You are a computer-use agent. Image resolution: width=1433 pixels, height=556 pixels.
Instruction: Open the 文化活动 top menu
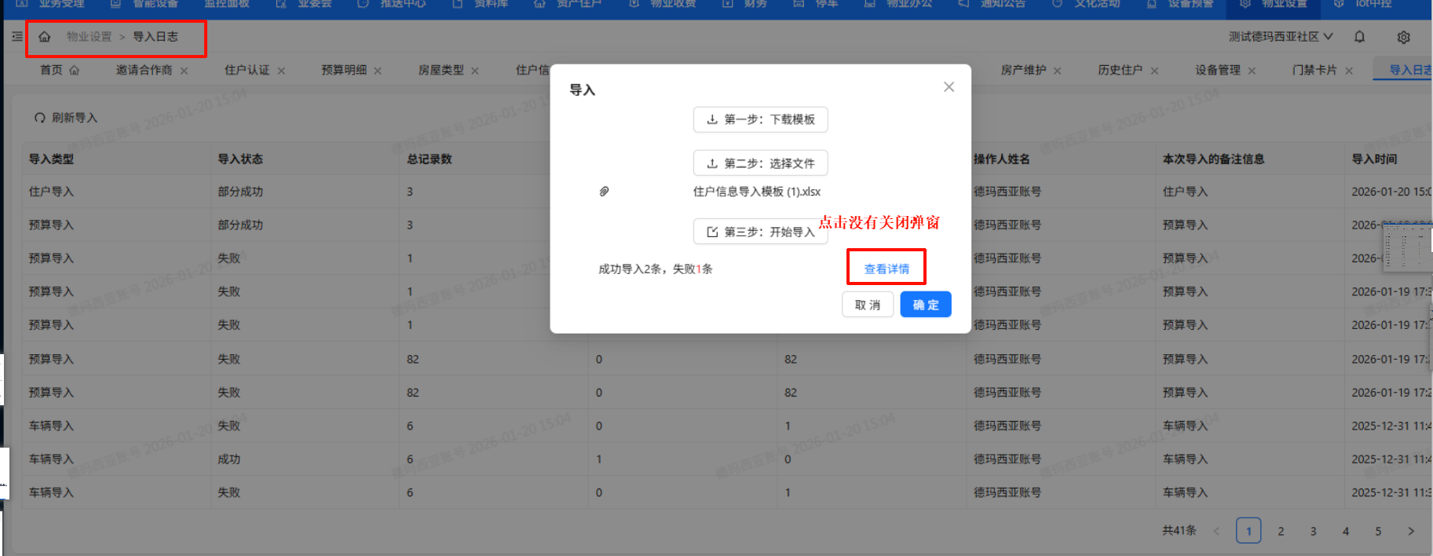pos(1087,4)
